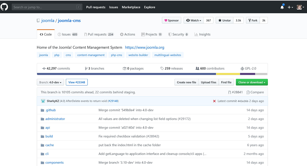The height and width of the screenshot is (166, 307).
Task: Click the Sponsor button
Action: pos(171,21)
